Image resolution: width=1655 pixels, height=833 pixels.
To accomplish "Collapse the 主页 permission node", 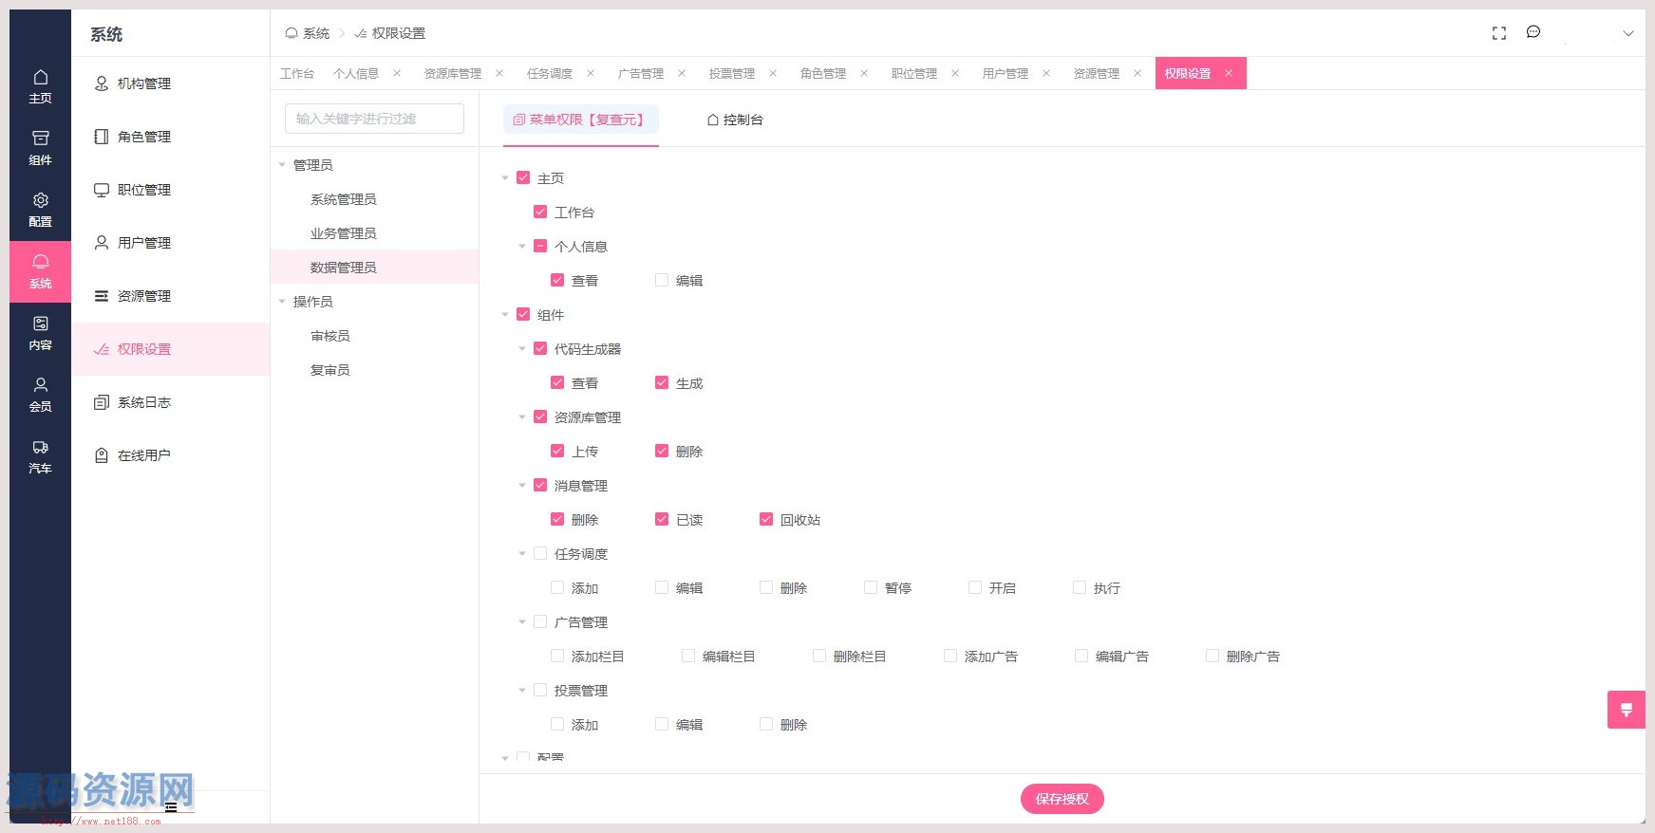I will click(505, 178).
